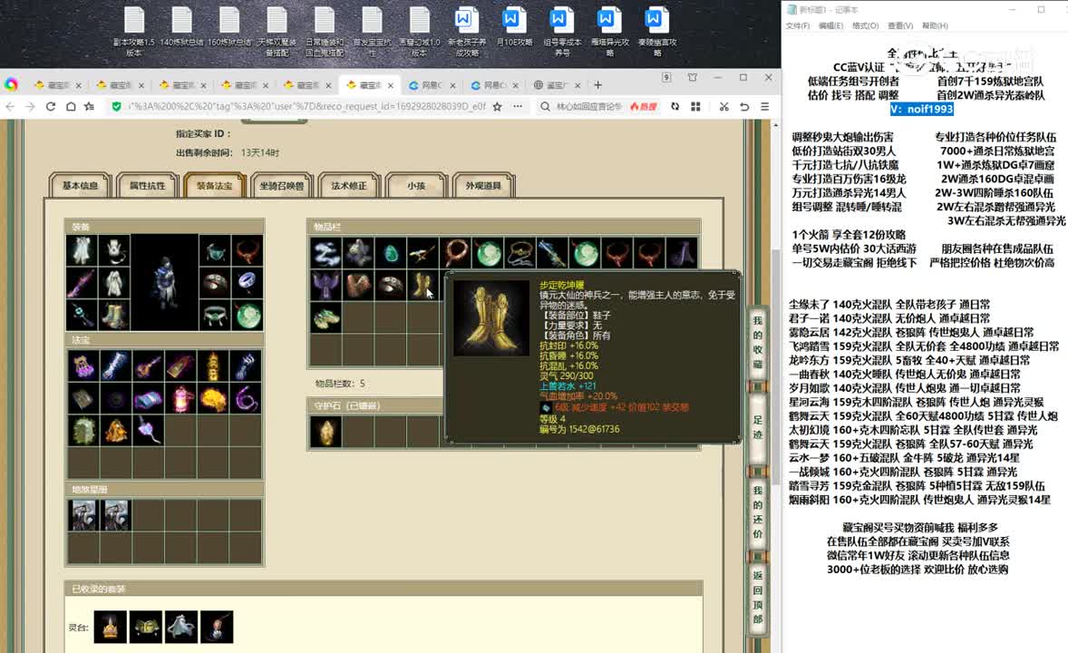The height and width of the screenshot is (653, 1068).
Task: Open WPS document 秦陵幽宫攻略 on desktop
Action: (x=656, y=32)
